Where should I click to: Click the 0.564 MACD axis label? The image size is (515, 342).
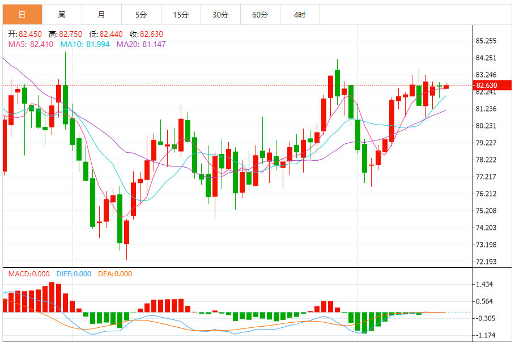click(484, 302)
